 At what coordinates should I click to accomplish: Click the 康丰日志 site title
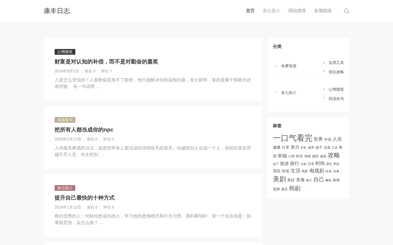pos(57,11)
